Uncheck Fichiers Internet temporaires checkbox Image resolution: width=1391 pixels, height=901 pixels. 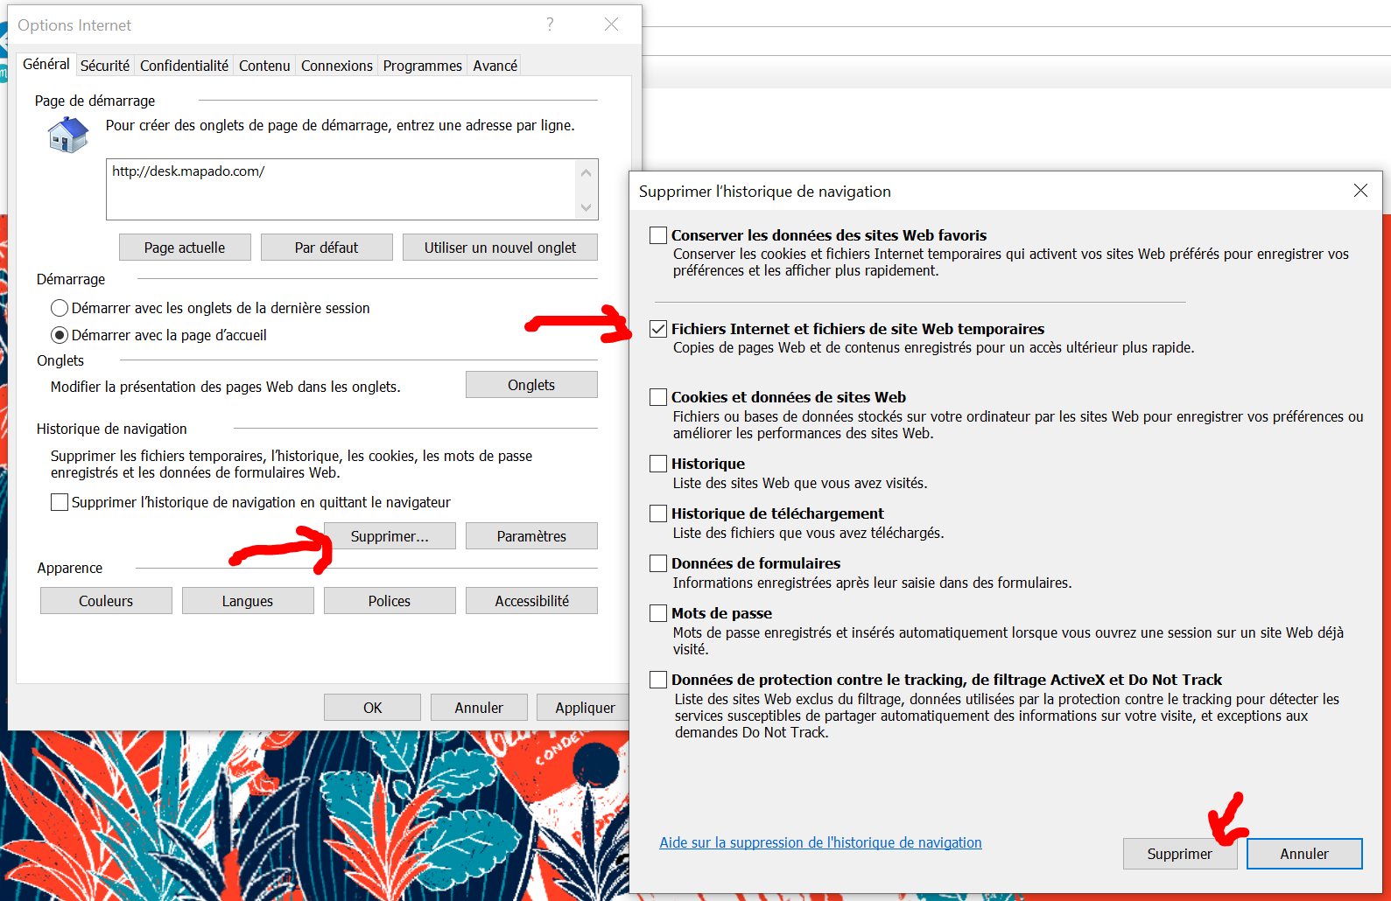point(658,329)
